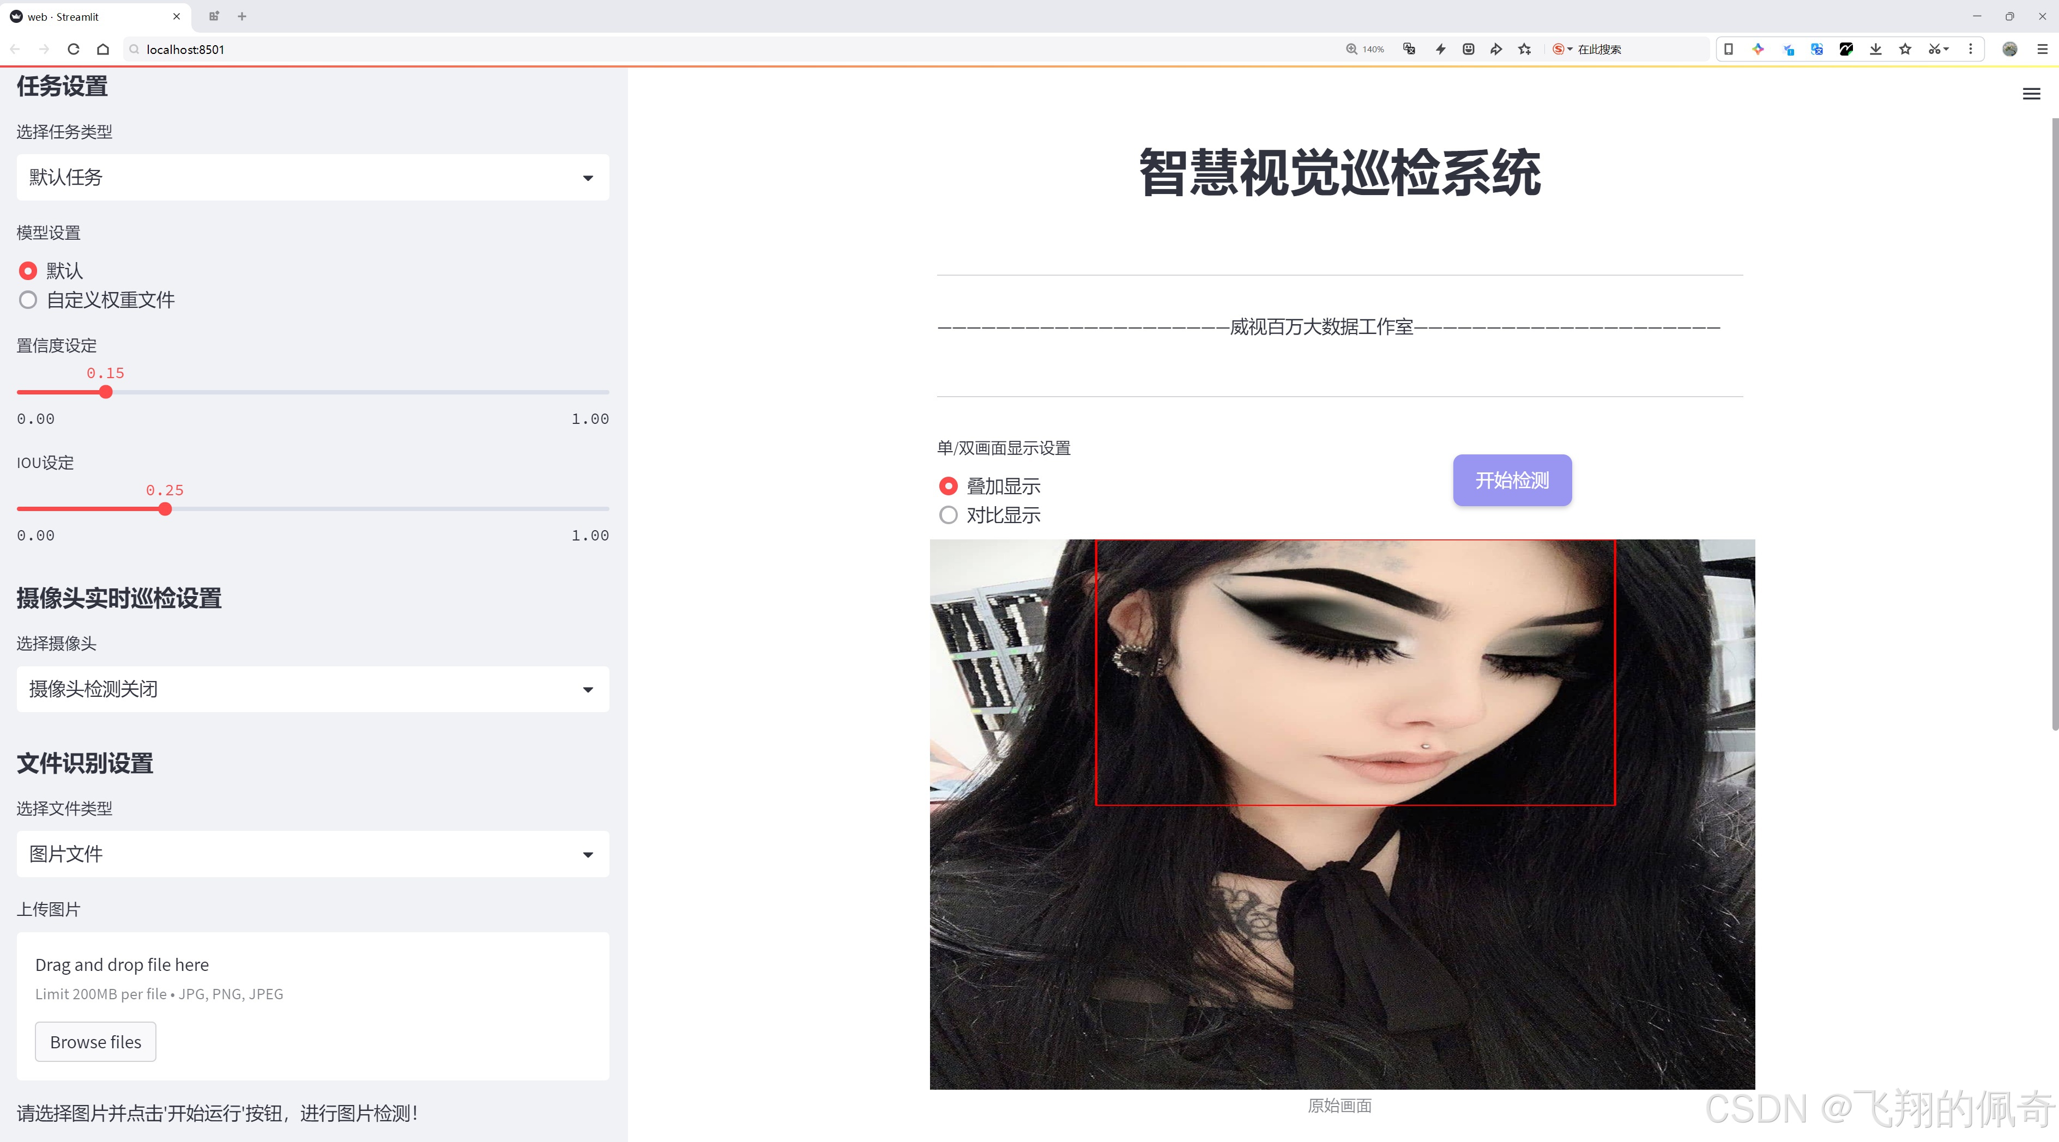Select the 默认 model radio button
This screenshot has width=2059, height=1142.
[28, 271]
